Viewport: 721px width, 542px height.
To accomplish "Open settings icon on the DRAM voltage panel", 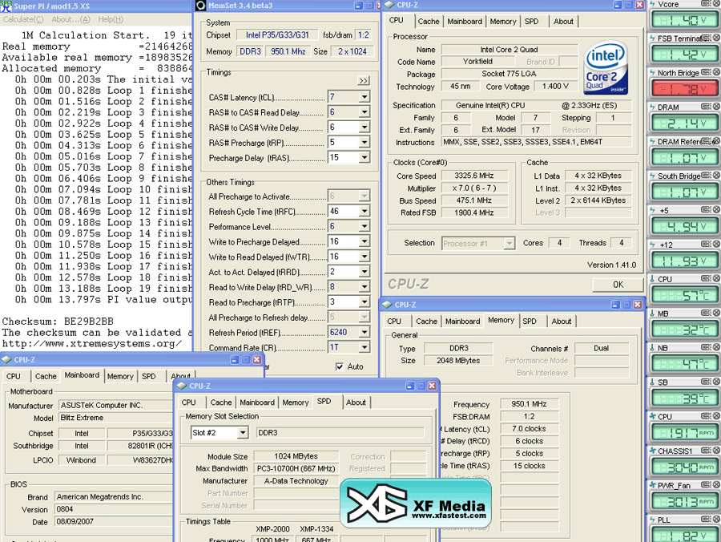I will [706, 107].
